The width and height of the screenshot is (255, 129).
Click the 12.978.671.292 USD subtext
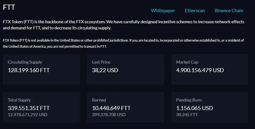[x=28, y=115]
